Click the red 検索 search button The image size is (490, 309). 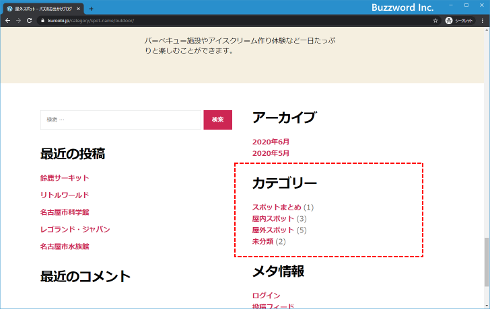point(218,120)
